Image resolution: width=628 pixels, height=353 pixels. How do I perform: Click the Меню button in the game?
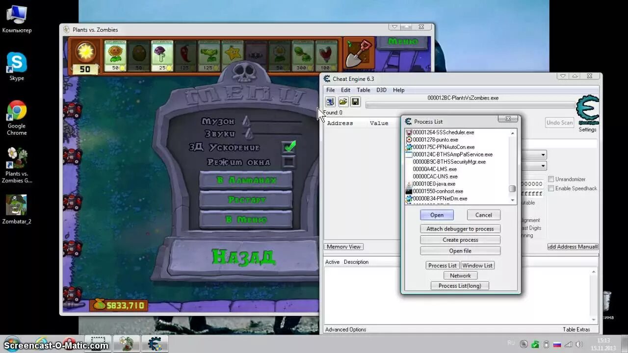(403, 42)
